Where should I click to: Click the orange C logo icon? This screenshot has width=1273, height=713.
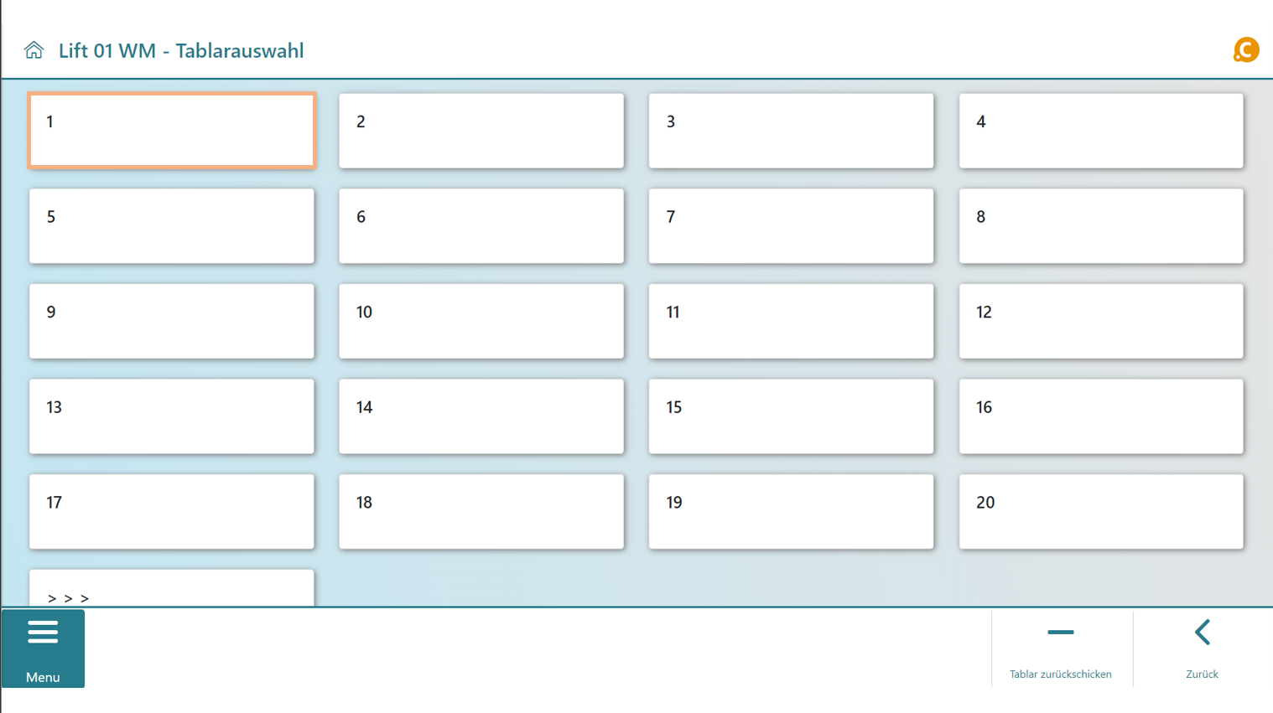(x=1246, y=50)
